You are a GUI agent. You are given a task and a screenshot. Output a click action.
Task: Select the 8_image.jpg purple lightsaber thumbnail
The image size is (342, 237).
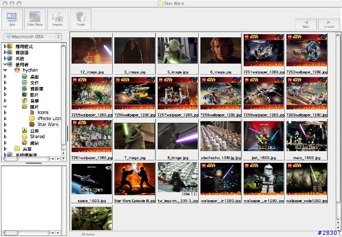(177, 136)
